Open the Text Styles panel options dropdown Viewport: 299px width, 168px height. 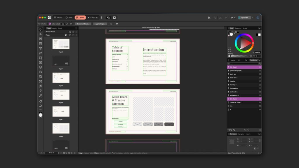(259, 60)
